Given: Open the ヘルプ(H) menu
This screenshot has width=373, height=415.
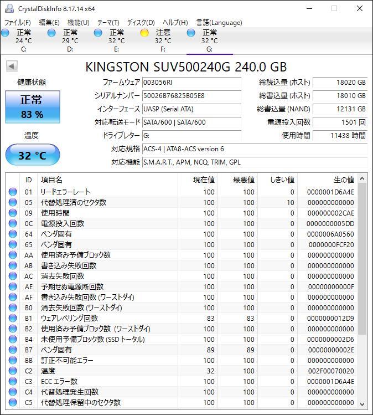Looking at the screenshot, I should coord(175,23).
